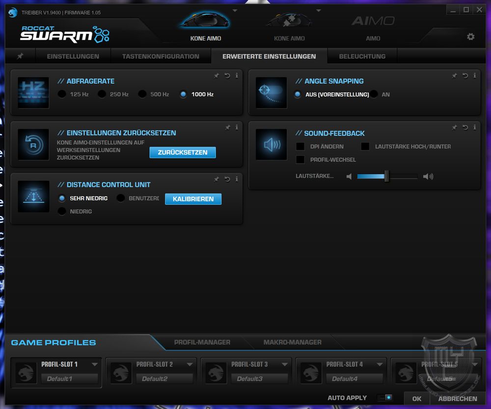Viewport: 491px width, 409px height.
Task: Reset Angle Snapping to default
Action: [465, 76]
